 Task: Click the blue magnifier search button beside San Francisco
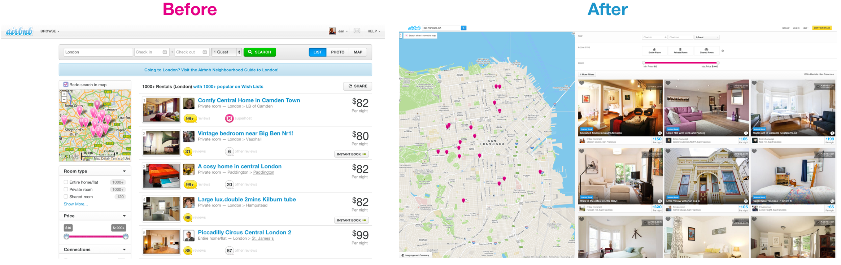463,28
